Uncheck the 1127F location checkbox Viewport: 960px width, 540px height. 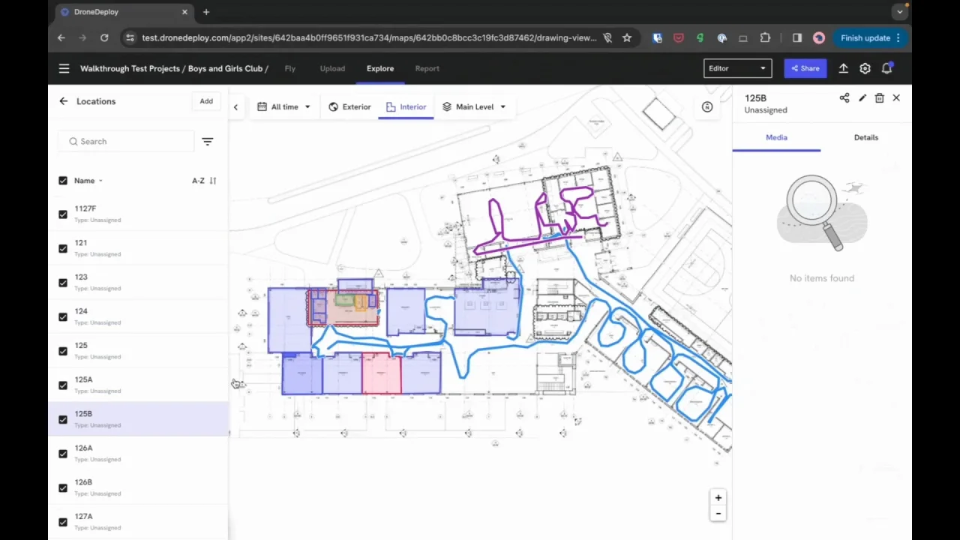pyautogui.click(x=63, y=214)
